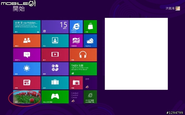The width and height of the screenshot is (185, 115).
Task: Open the TAIEX 指數 finance tile
Action: click(x=83, y=69)
